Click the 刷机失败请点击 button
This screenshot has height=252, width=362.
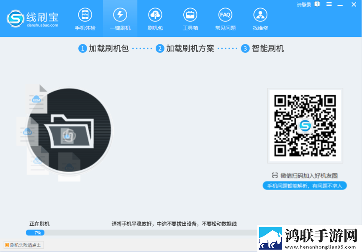tap(23, 245)
